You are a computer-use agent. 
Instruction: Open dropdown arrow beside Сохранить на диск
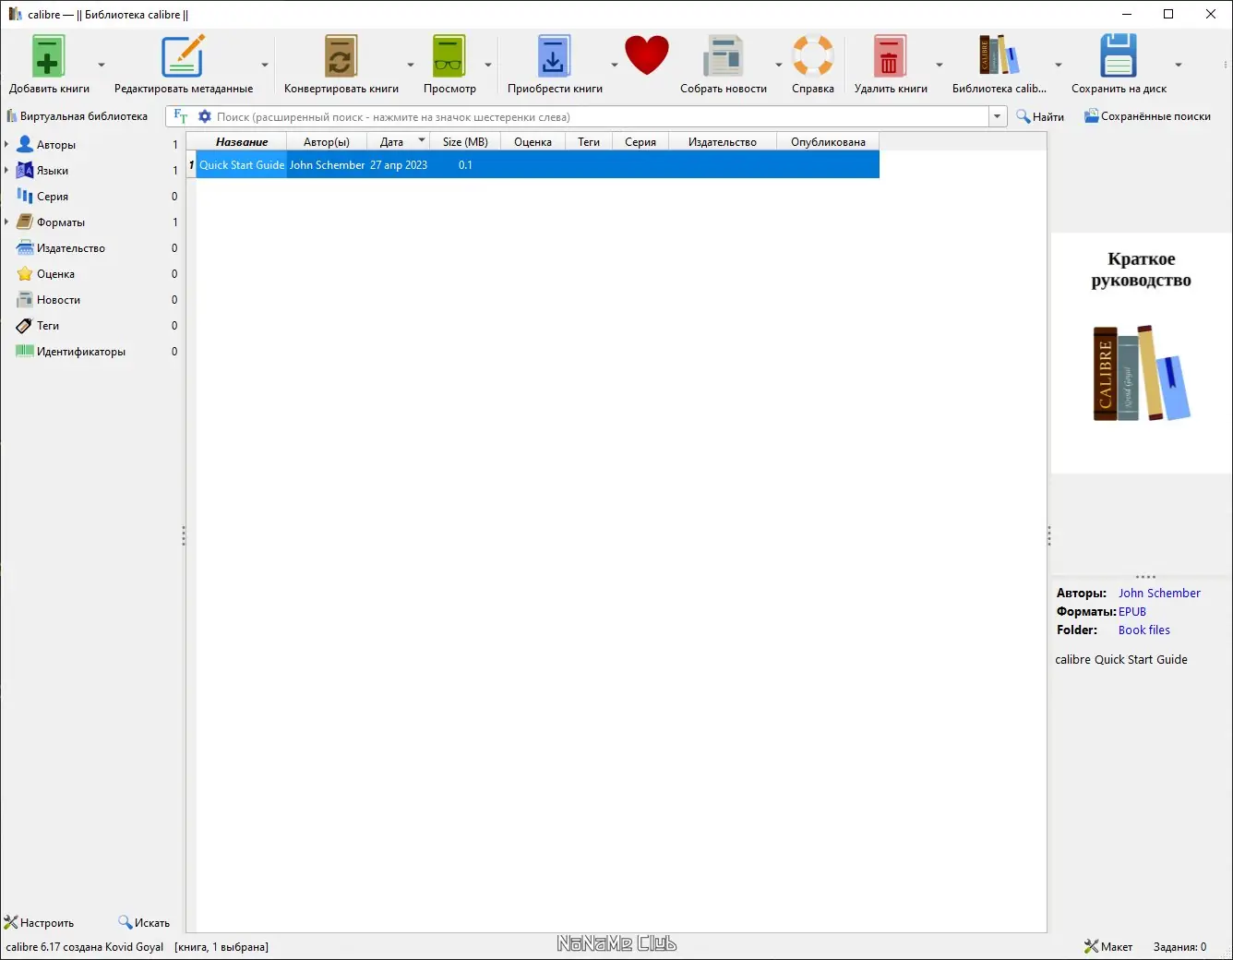pos(1178,65)
